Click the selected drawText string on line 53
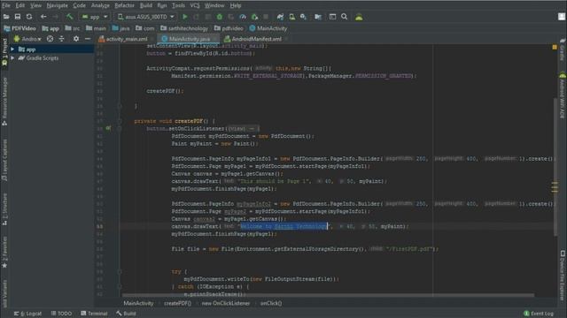 (x=283, y=226)
